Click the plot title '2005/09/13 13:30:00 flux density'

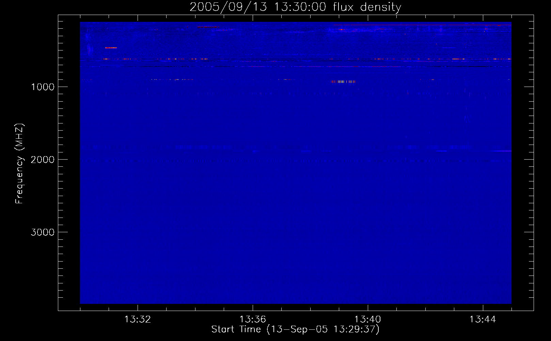click(295, 7)
